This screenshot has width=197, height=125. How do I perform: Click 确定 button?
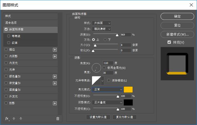[x=177, y=16]
